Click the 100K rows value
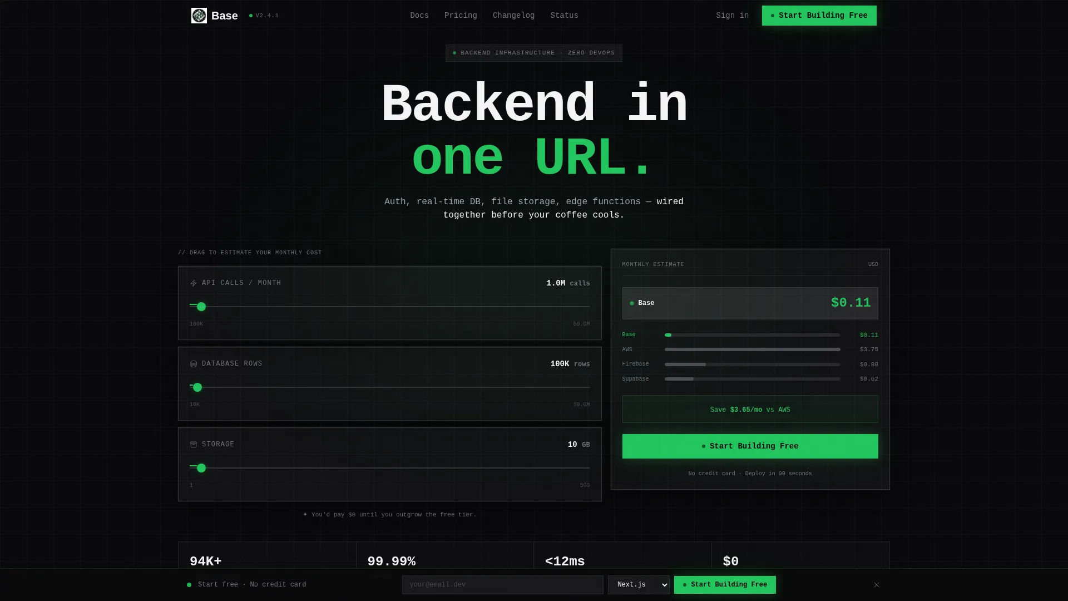 [x=570, y=364]
